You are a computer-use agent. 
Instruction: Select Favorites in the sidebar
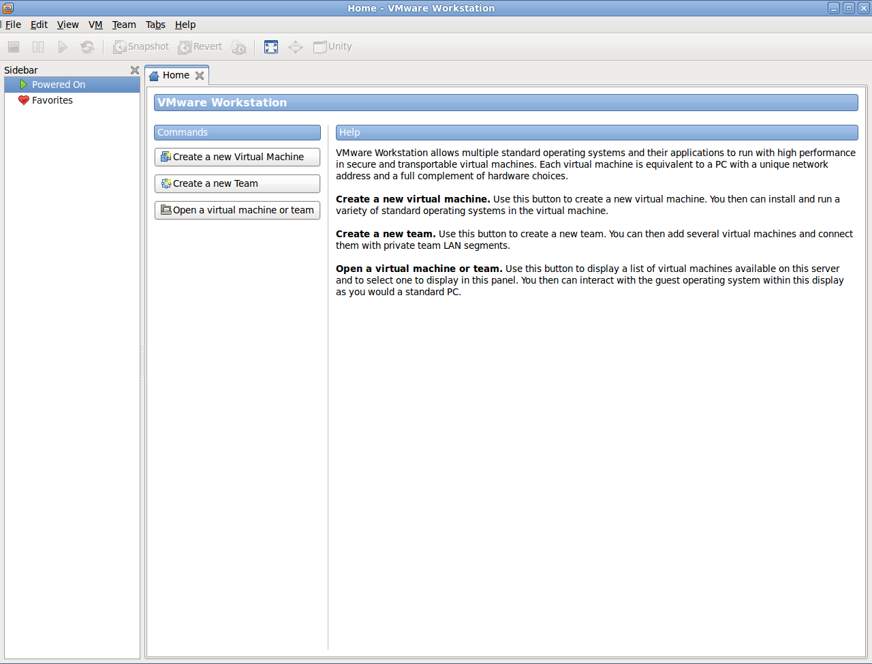72,100
